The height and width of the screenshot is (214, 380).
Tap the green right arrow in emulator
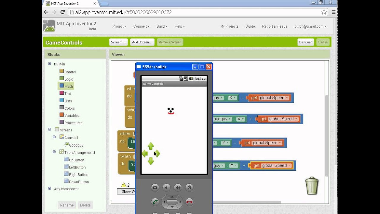click(157, 154)
